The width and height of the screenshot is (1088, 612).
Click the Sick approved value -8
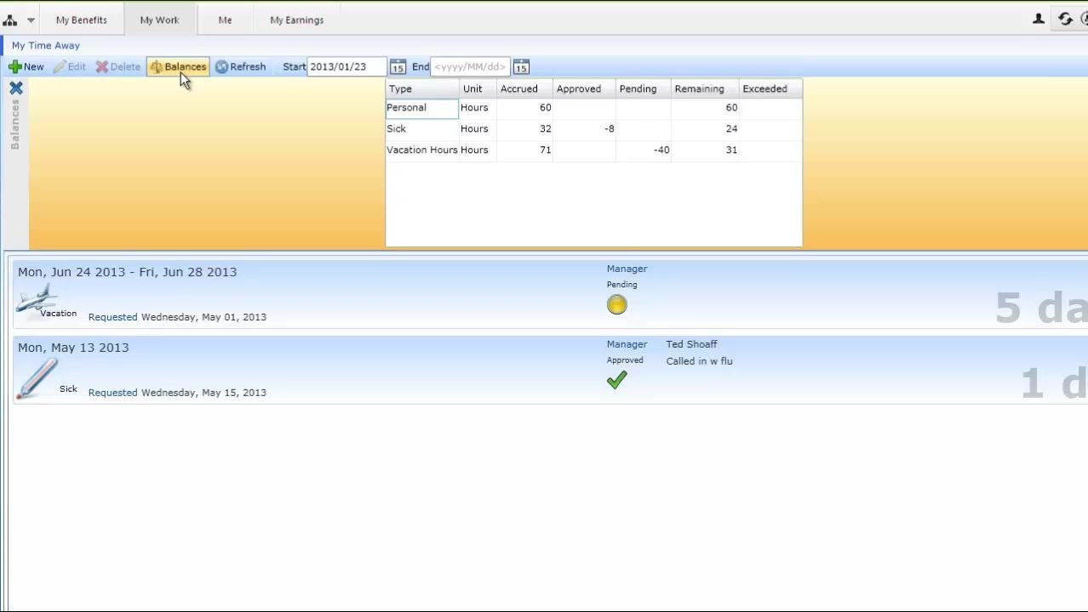[609, 129]
